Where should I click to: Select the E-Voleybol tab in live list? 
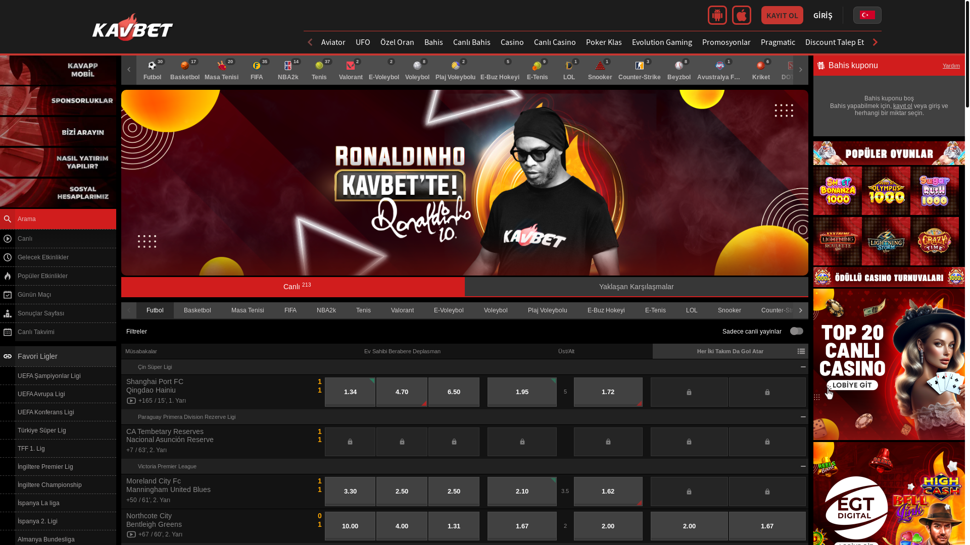[448, 310]
